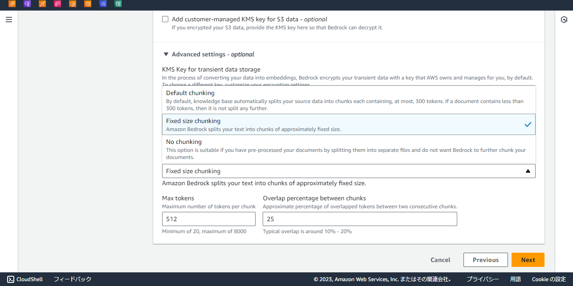Open the orange hexagon-box service shortcut
Image resolution: width=573 pixels, height=286 pixels.
point(73,4)
